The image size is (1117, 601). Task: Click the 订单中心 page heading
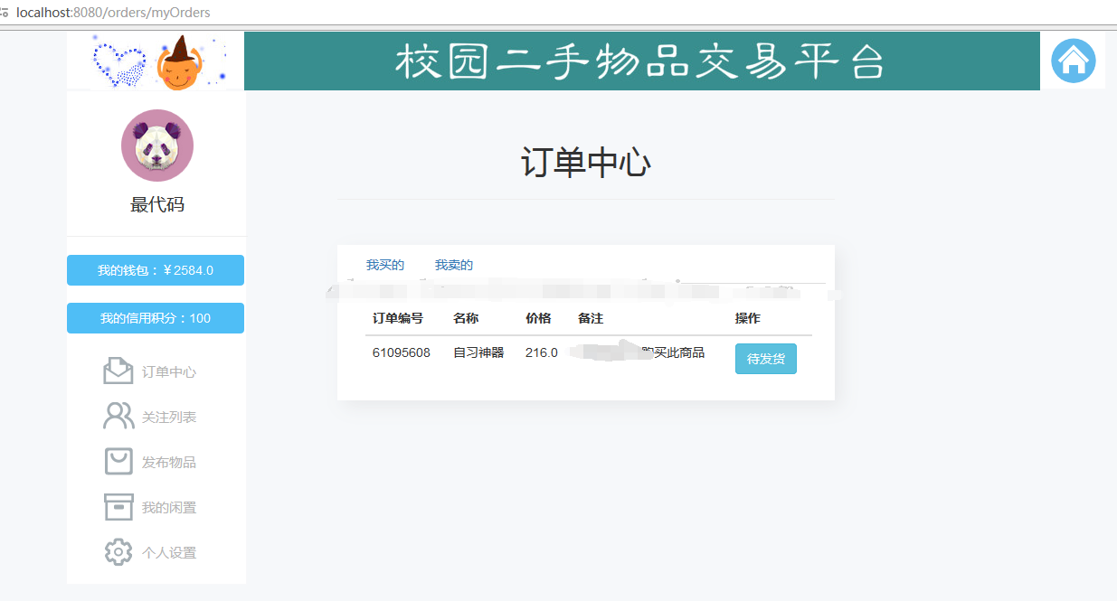click(x=586, y=163)
